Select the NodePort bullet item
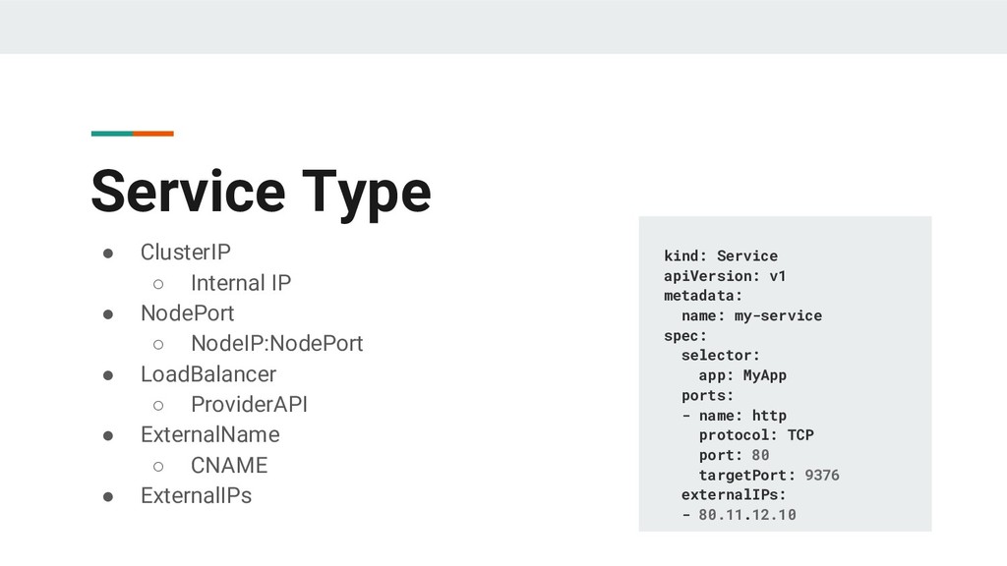 [x=188, y=313]
